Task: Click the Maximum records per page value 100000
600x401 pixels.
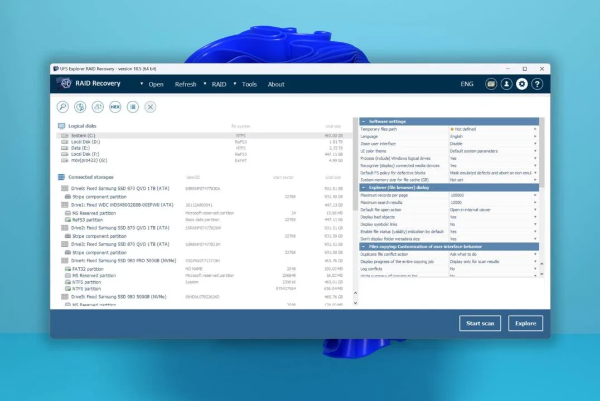Action: tap(457, 195)
